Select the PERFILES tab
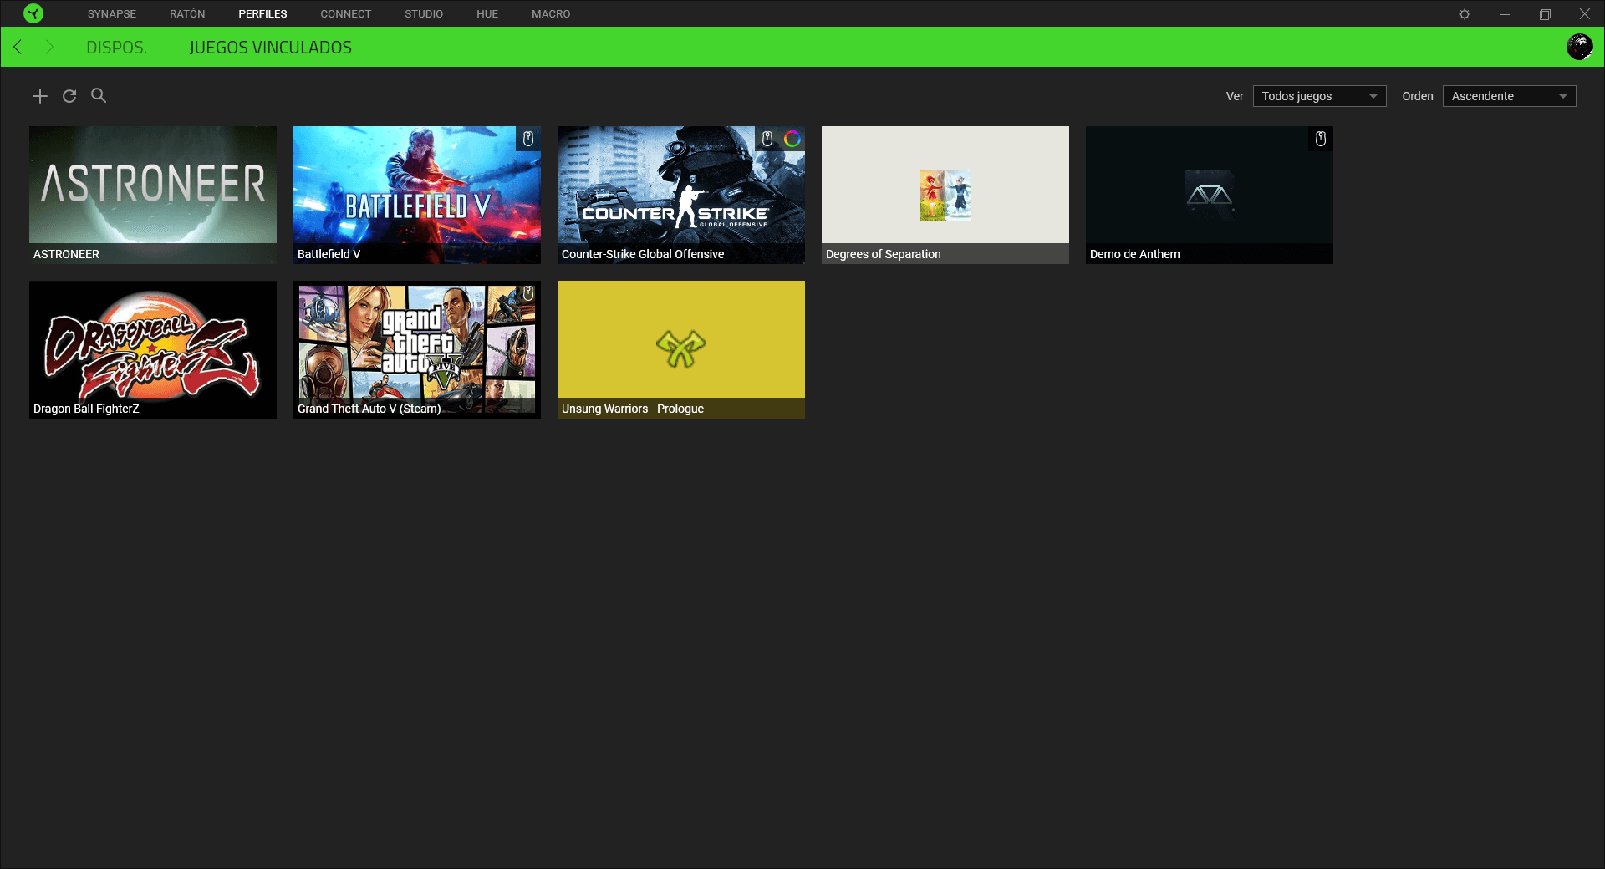The height and width of the screenshot is (869, 1605). pos(262,14)
